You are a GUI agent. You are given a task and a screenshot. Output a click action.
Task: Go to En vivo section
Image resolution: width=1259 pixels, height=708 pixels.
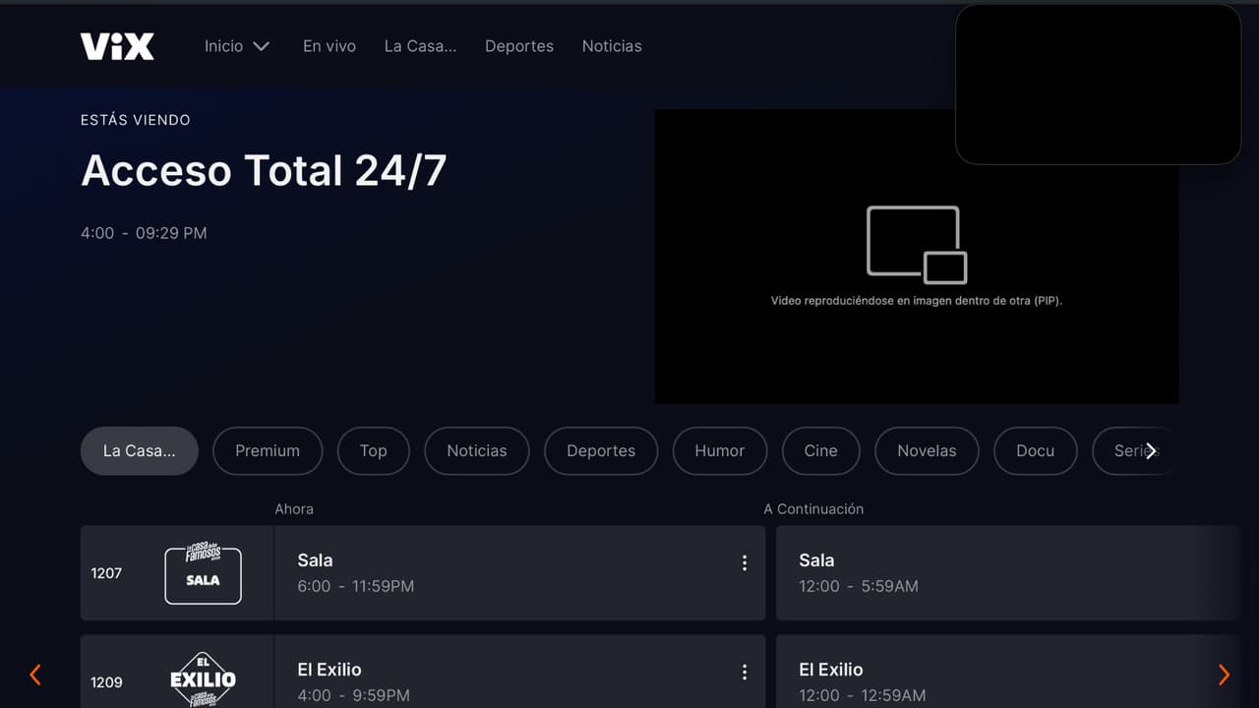click(x=330, y=46)
